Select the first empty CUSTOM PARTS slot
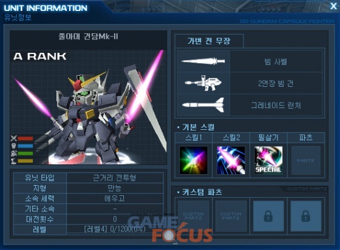The image size is (340, 250). [194, 216]
